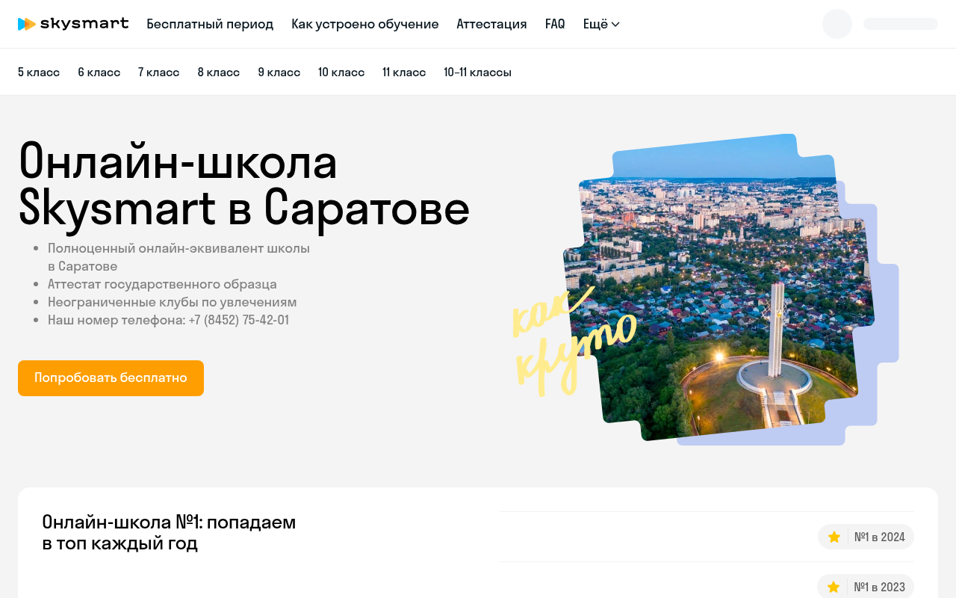This screenshot has width=956, height=598.
Task: Click the Skysmart logo
Action: pyautogui.click(x=73, y=24)
